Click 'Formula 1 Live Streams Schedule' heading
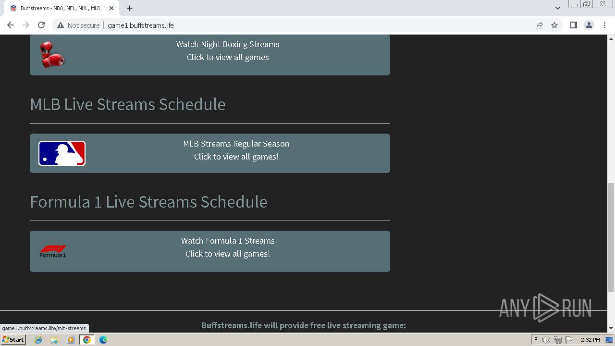Image resolution: width=615 pixels, height=346 pixels. 148,202
